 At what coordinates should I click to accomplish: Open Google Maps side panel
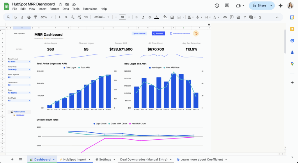point(292,64)
